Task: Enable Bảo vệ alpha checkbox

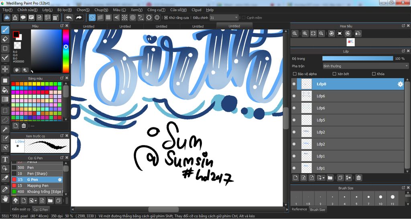Action: click(295, 74)
